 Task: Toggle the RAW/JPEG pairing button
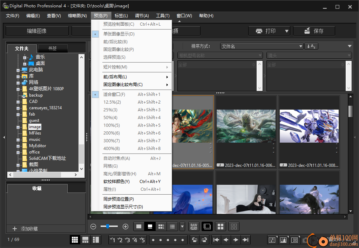pos(194,227)
